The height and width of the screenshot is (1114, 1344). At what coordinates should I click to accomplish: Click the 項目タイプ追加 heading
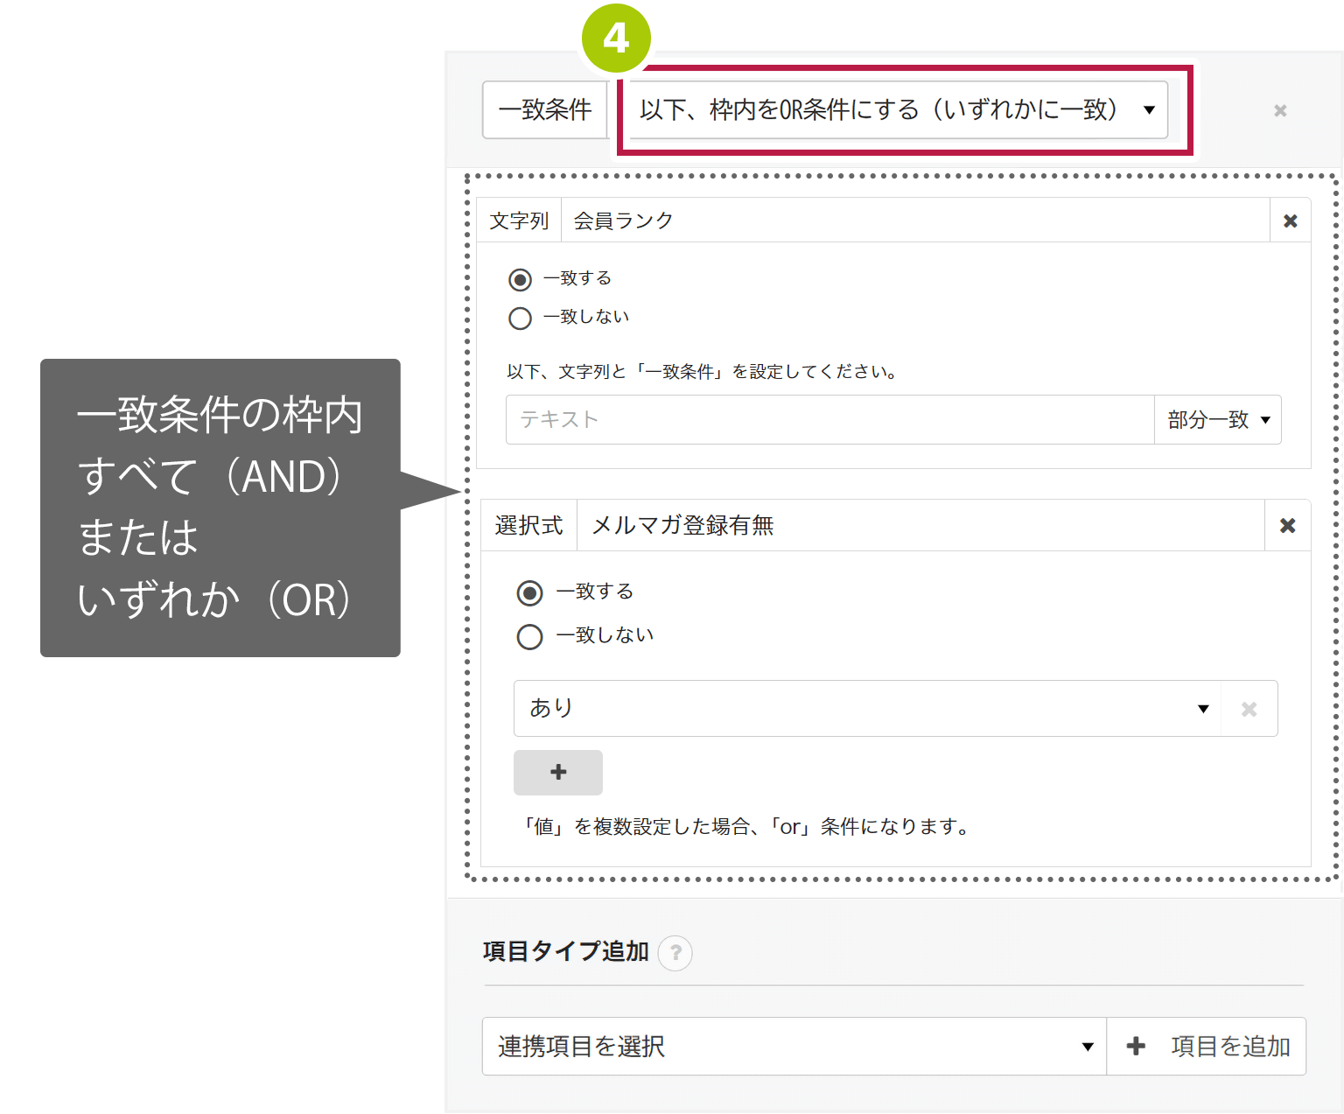coord(565,951)
